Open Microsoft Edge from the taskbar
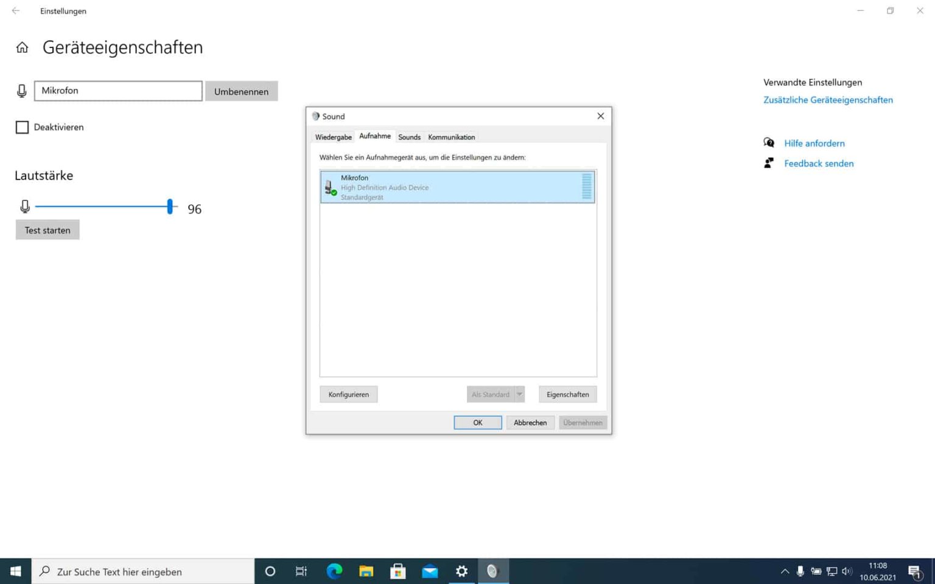The height and width of the screenshot is (584, 935). [334, 571]
